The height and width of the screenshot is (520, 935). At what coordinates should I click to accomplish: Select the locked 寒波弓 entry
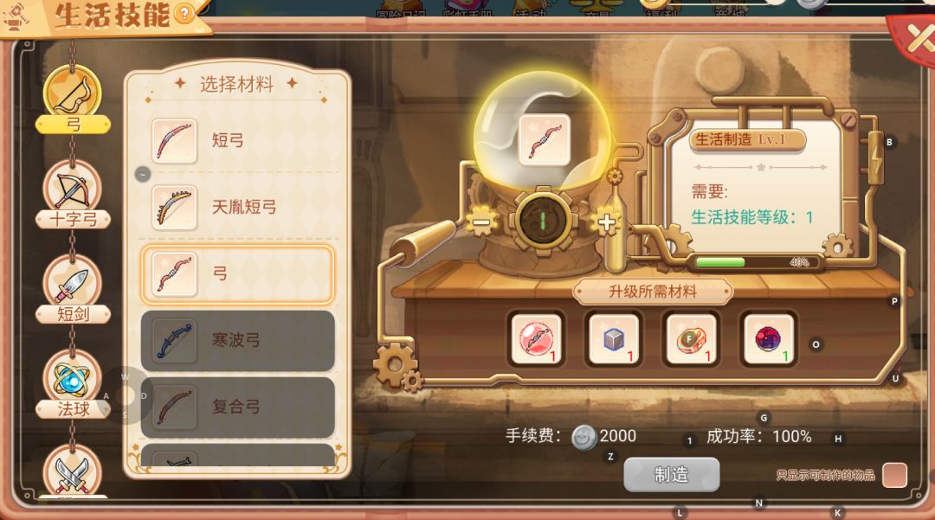[x=237, y=340]
